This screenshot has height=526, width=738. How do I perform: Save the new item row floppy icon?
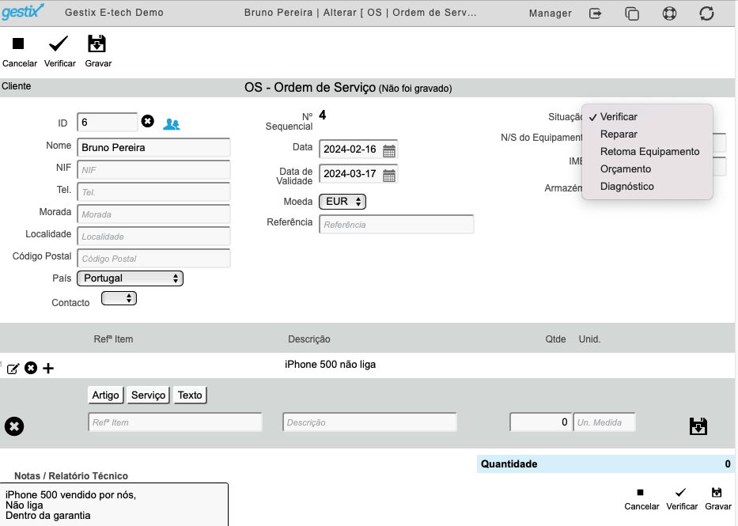698,426
